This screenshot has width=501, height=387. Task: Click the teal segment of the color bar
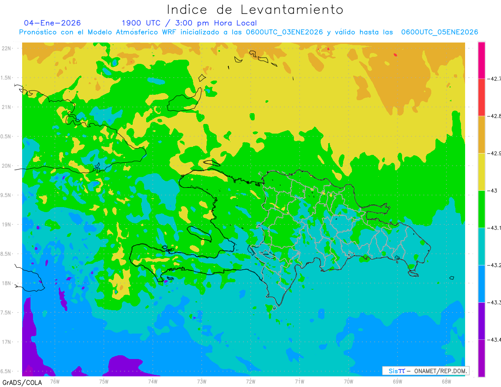coord(481,246)
